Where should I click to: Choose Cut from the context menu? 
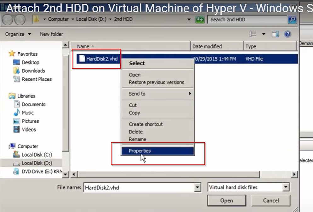[x=158, y=105]
